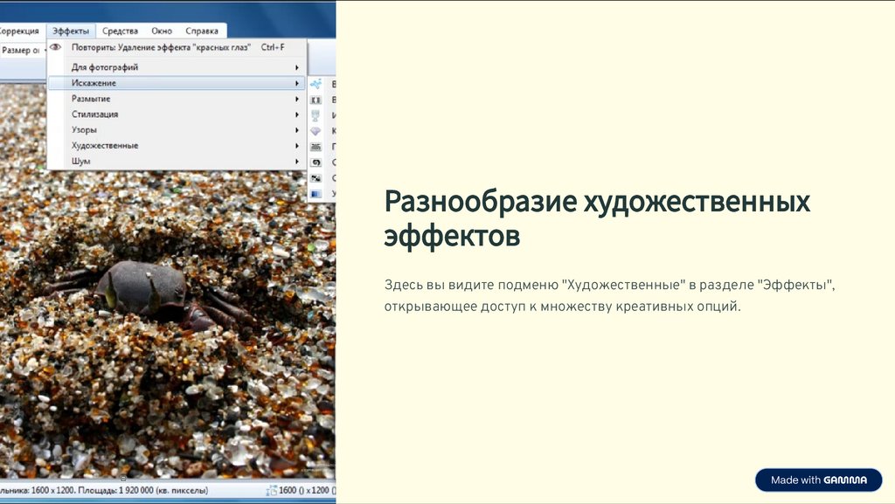Click the red-eye icon beside Повторить
This screenshot has width=895, height=504.
(55, 47)
